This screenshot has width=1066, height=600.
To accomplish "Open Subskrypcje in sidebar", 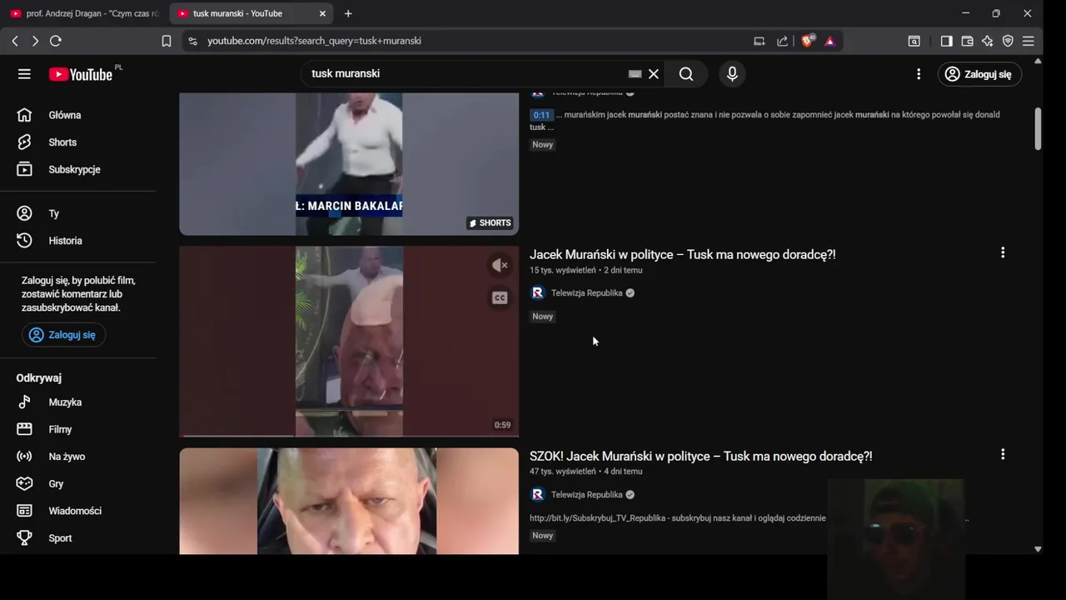I will pos(79,169).
